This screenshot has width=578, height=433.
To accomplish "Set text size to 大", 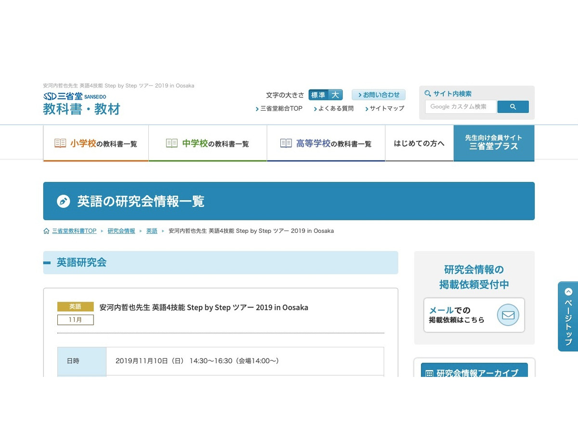I will tap(335, 95).
